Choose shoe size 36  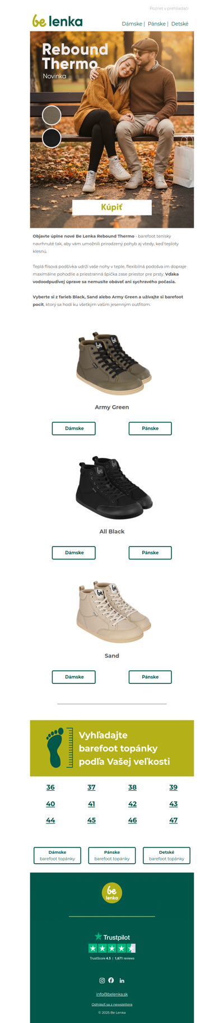click(x=50, y=787)
